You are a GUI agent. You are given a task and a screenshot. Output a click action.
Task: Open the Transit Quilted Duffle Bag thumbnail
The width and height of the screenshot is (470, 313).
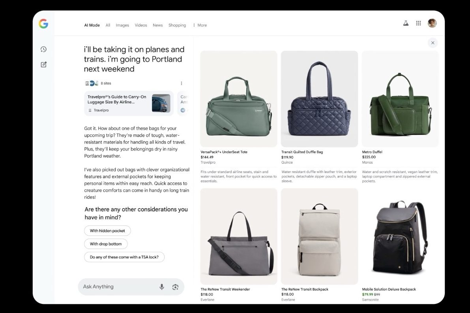click(319, 99)
